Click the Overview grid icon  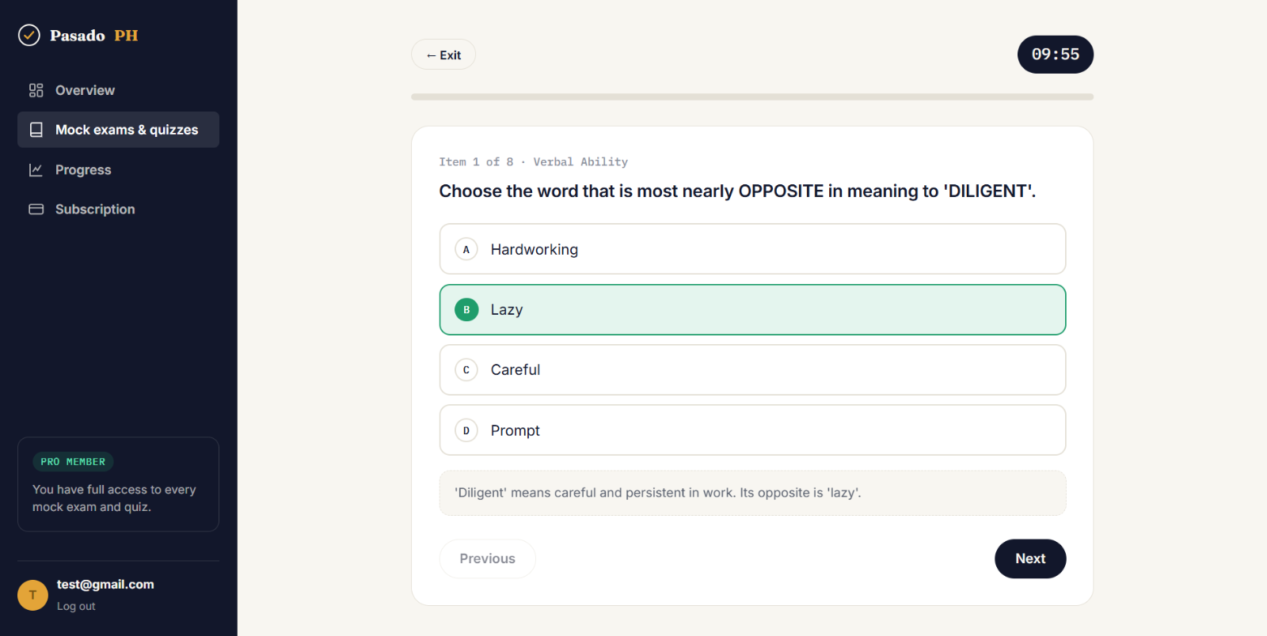click(36, 90)
